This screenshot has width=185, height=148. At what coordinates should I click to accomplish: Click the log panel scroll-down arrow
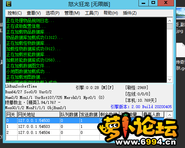[x=169, y=79]
